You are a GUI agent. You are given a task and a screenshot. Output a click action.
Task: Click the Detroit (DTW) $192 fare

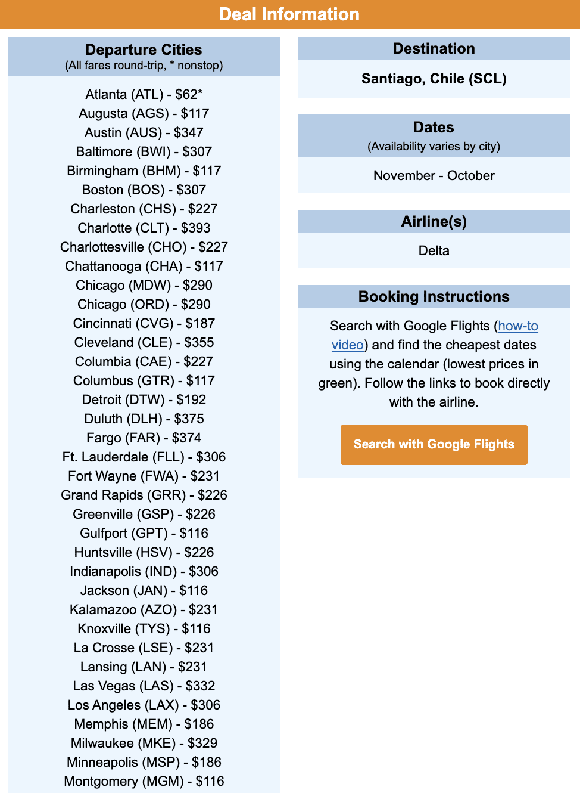143,399
